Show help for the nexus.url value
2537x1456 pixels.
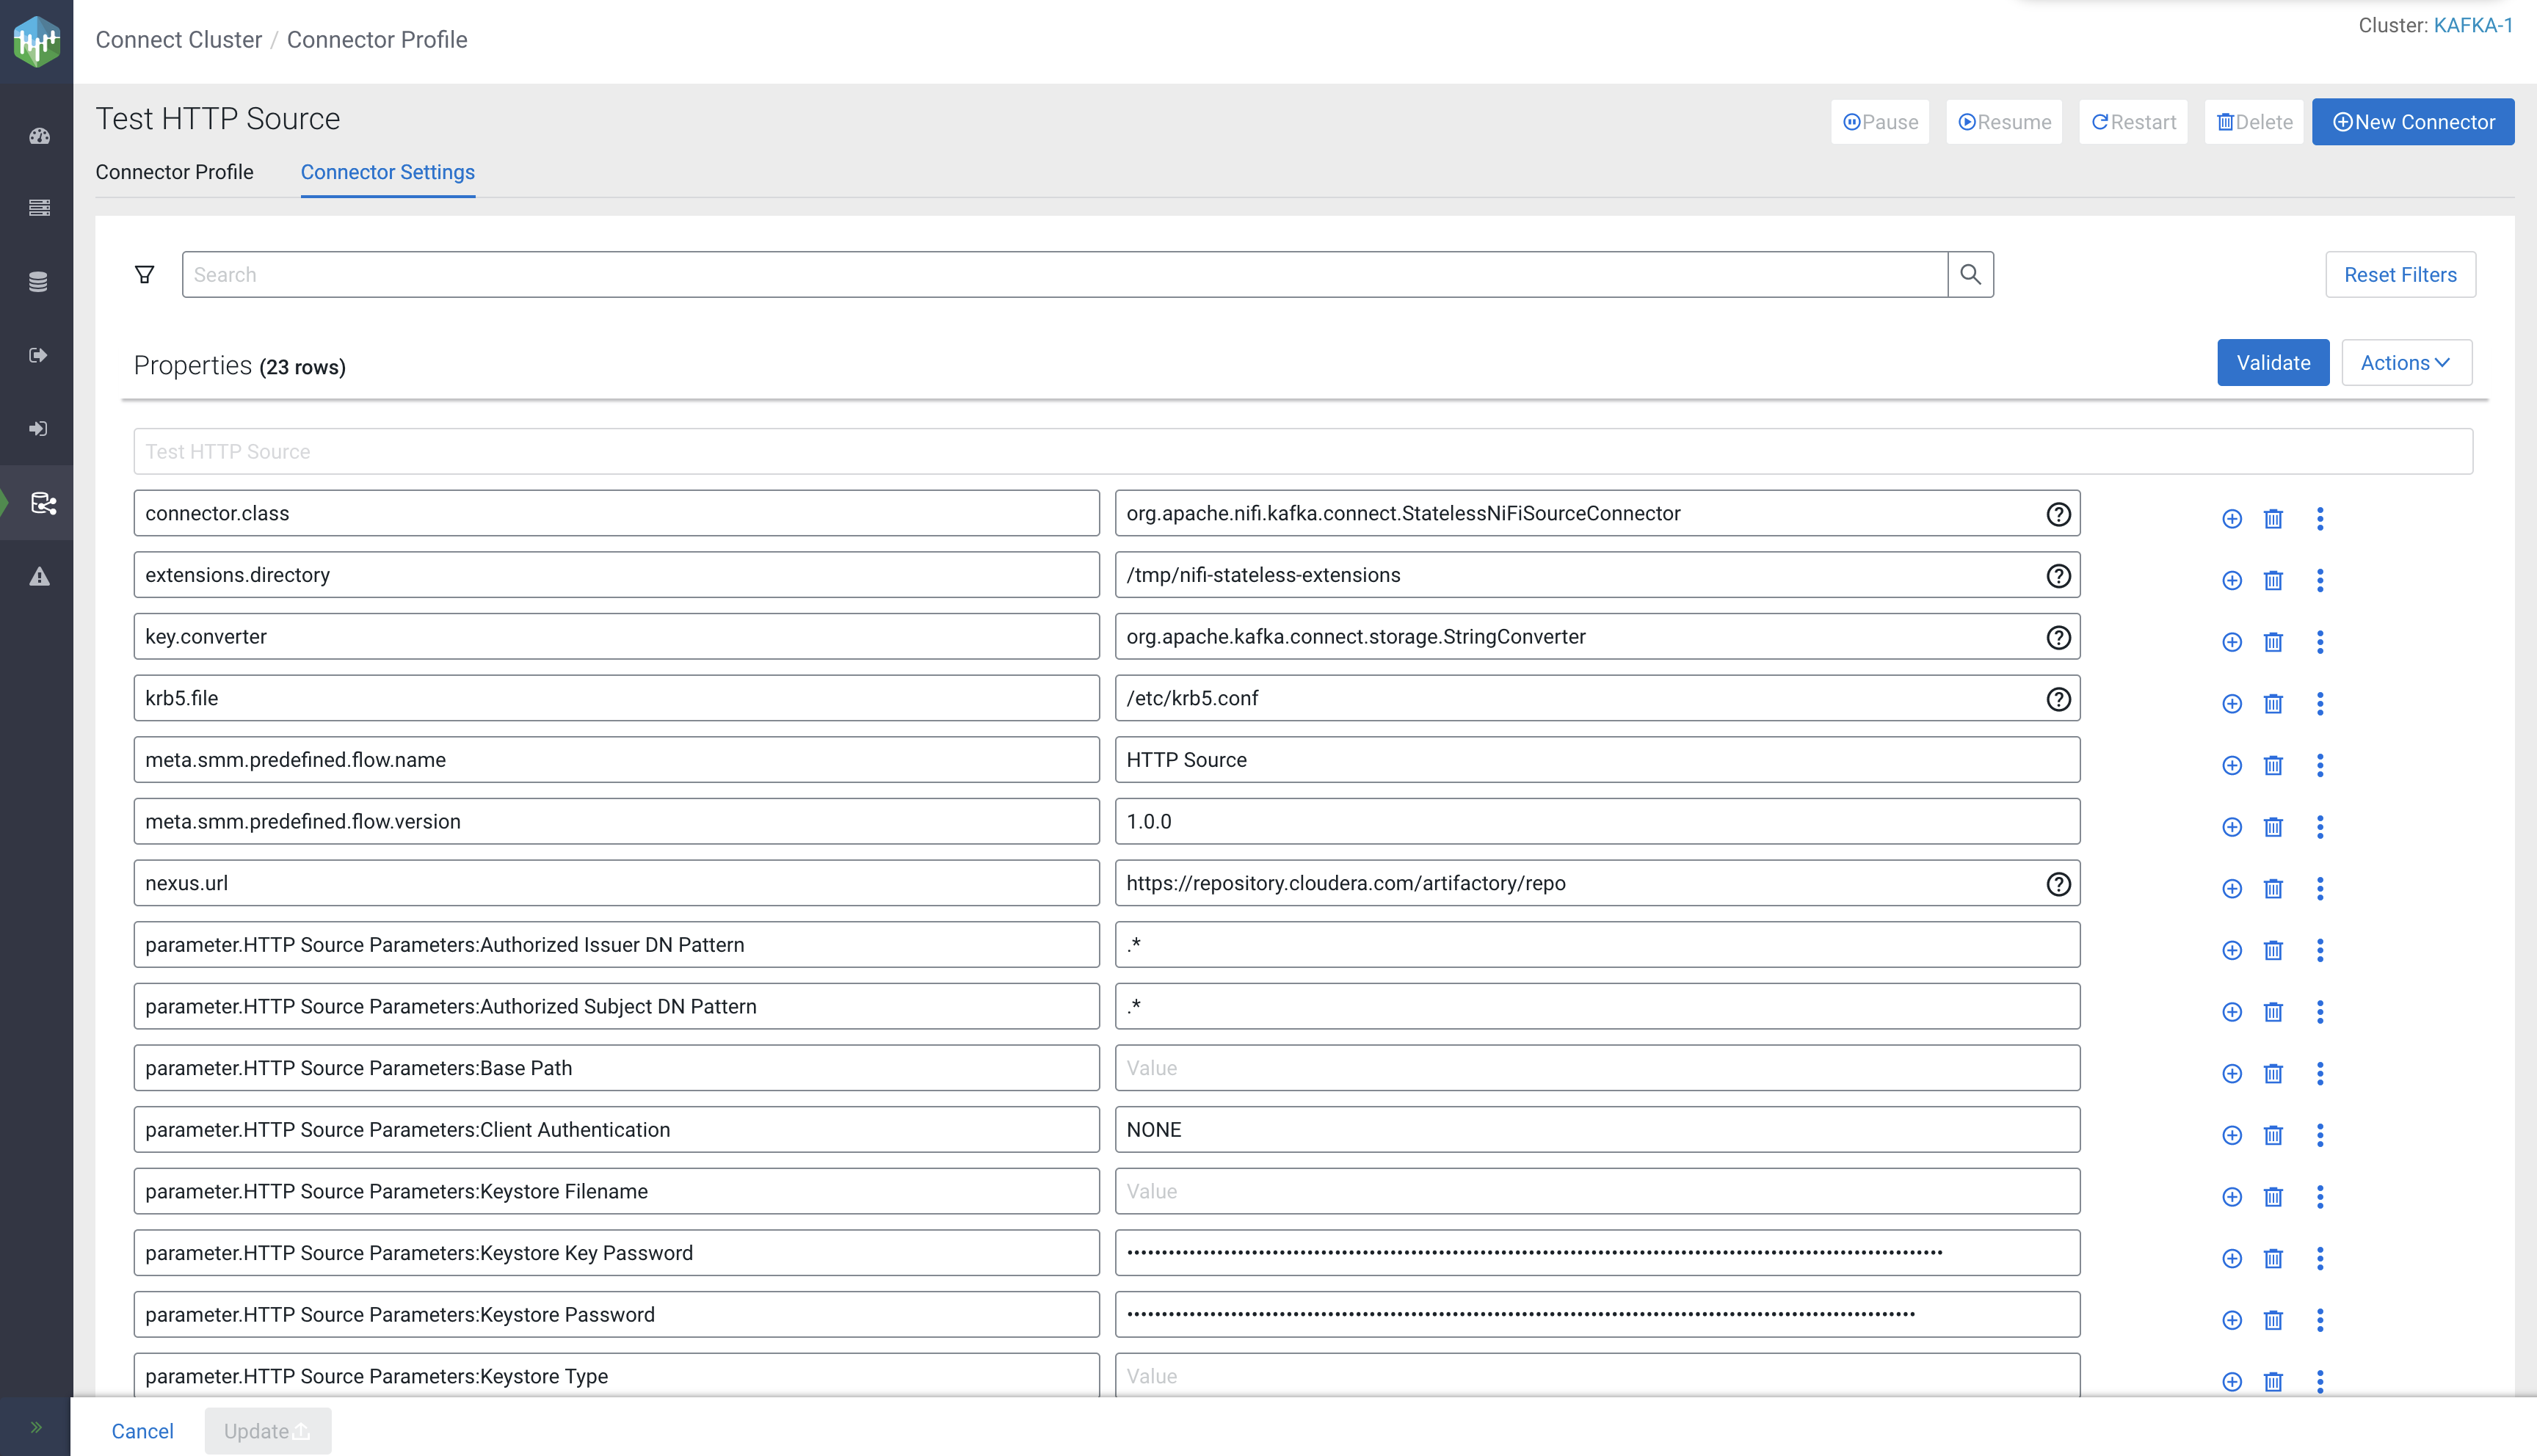tap(2058, 884)
